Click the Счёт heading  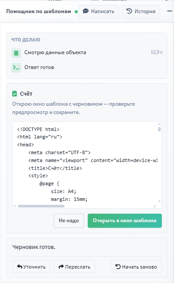(x=26, y=93)
